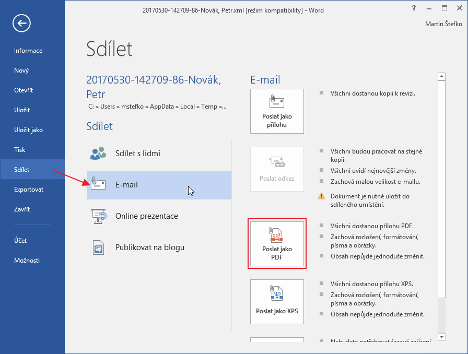This screenshot has height=354, width=468.
Task: Click text 'Zachová malou velikost e-mailu.'
Action: [x=376, y=182]
